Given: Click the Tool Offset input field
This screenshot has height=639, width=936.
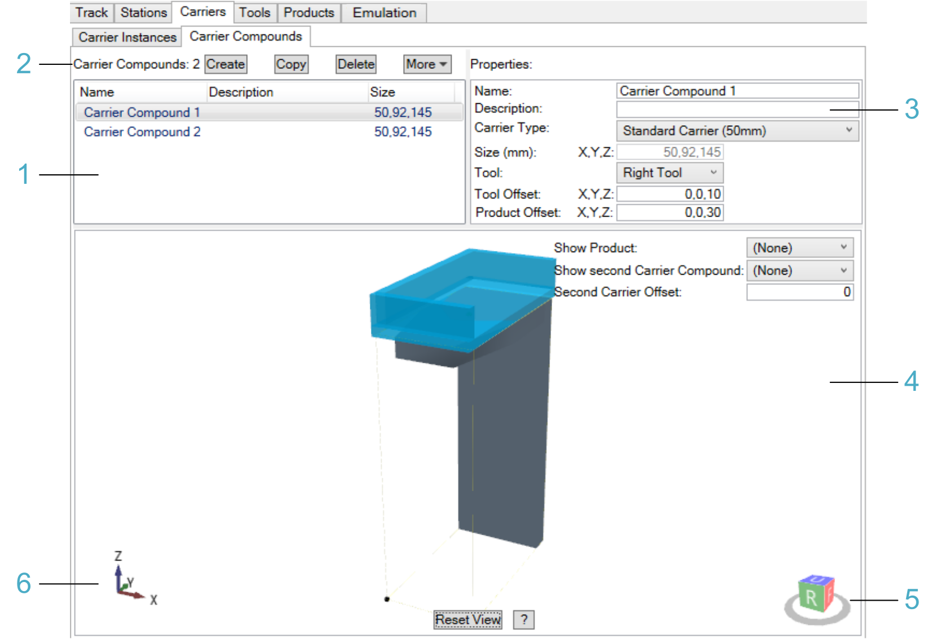Looking at the screenshot, I should [670, 194].
